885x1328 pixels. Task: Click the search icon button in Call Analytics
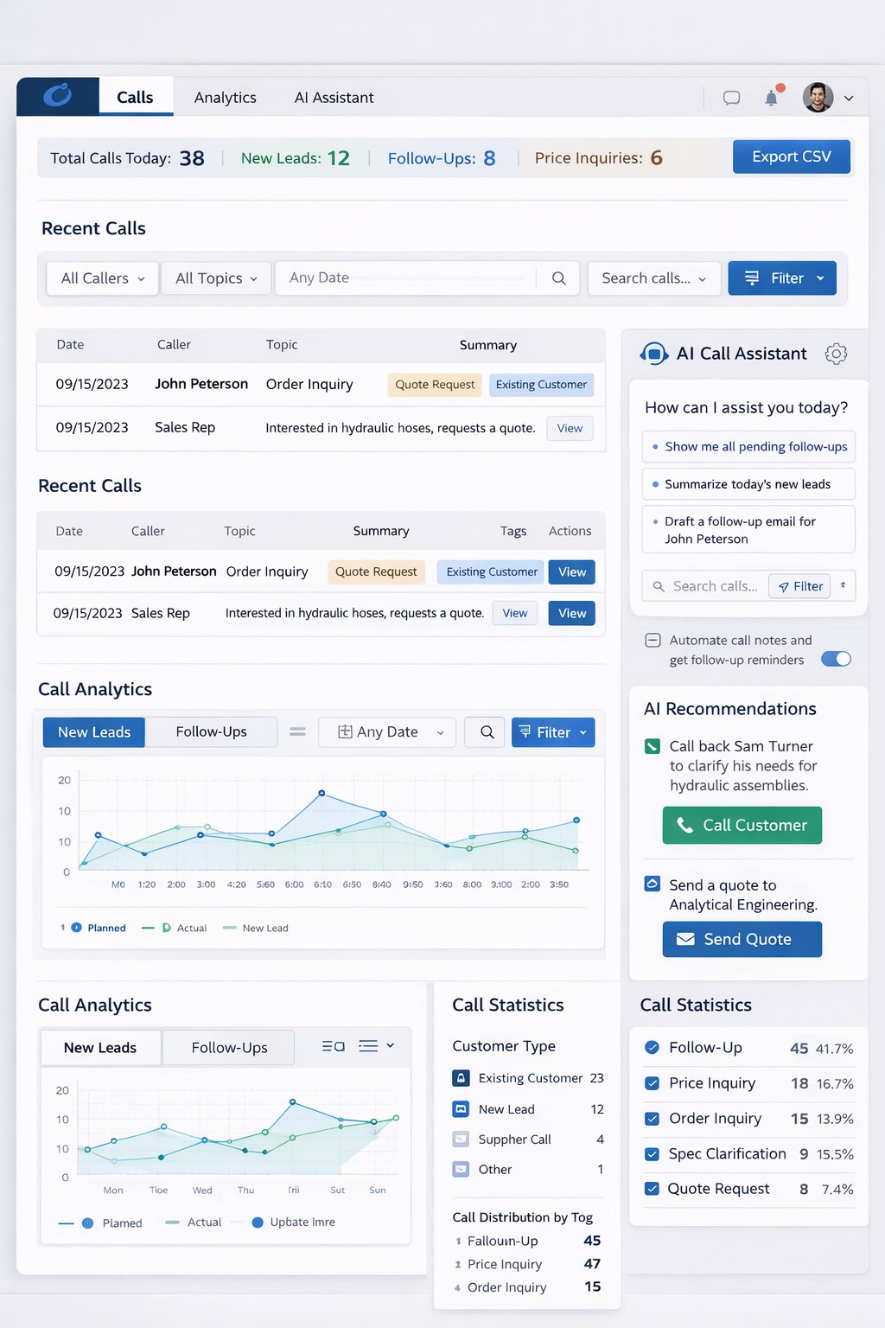click(x=487, y=732)
